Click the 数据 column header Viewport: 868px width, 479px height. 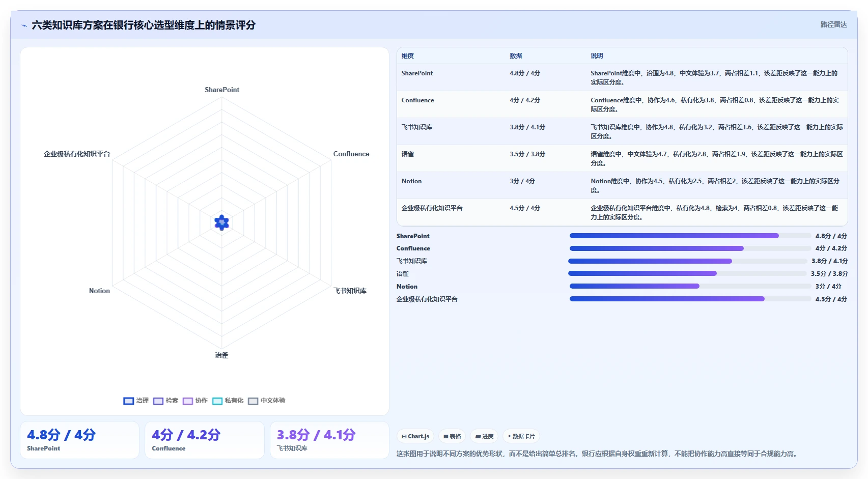[516, 56]
